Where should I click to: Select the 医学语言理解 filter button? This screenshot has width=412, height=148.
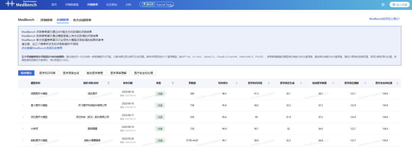coord(119,73)
